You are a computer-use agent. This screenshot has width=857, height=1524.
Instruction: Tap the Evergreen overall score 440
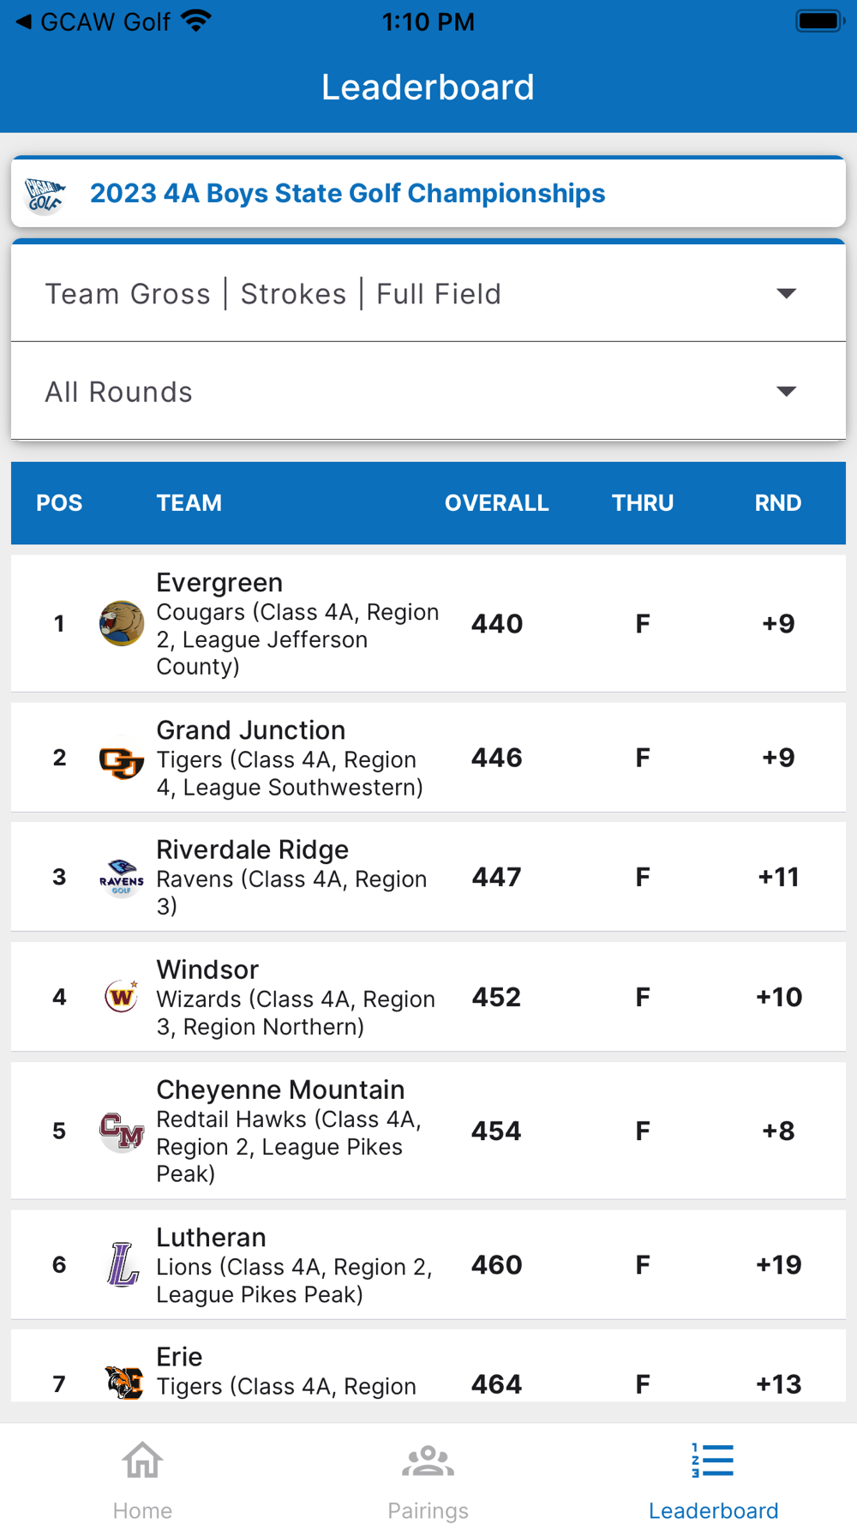(x=497, y=624)
